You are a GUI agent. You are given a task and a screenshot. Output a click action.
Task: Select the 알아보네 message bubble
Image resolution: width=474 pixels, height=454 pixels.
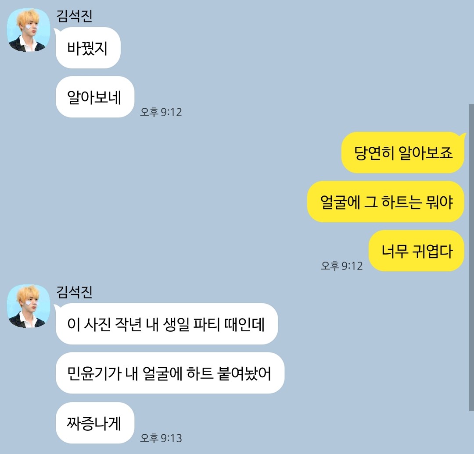95,97
